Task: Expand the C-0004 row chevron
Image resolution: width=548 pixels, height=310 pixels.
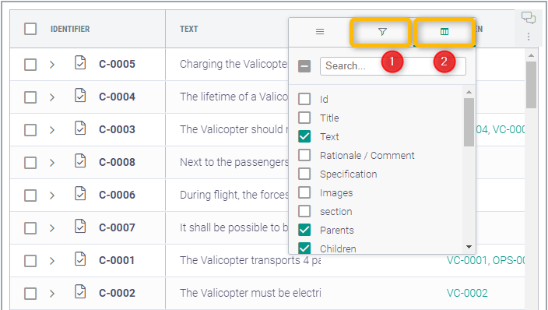Action: pos(52,97)
